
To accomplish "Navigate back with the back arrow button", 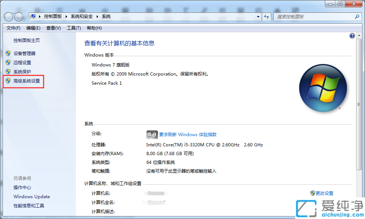I will point(8,16).
